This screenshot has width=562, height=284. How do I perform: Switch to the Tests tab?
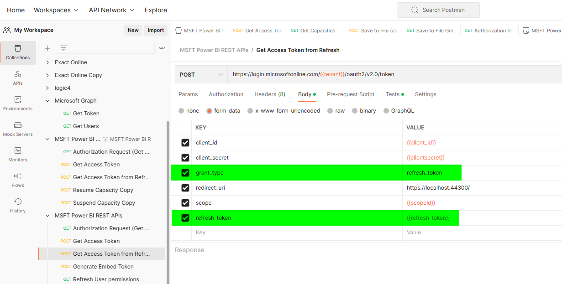pyautogui.click(x=394, y=94)
